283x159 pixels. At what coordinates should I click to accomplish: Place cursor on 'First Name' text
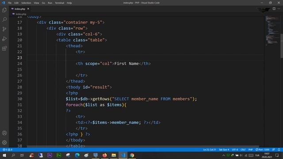[x=126, y=64]
